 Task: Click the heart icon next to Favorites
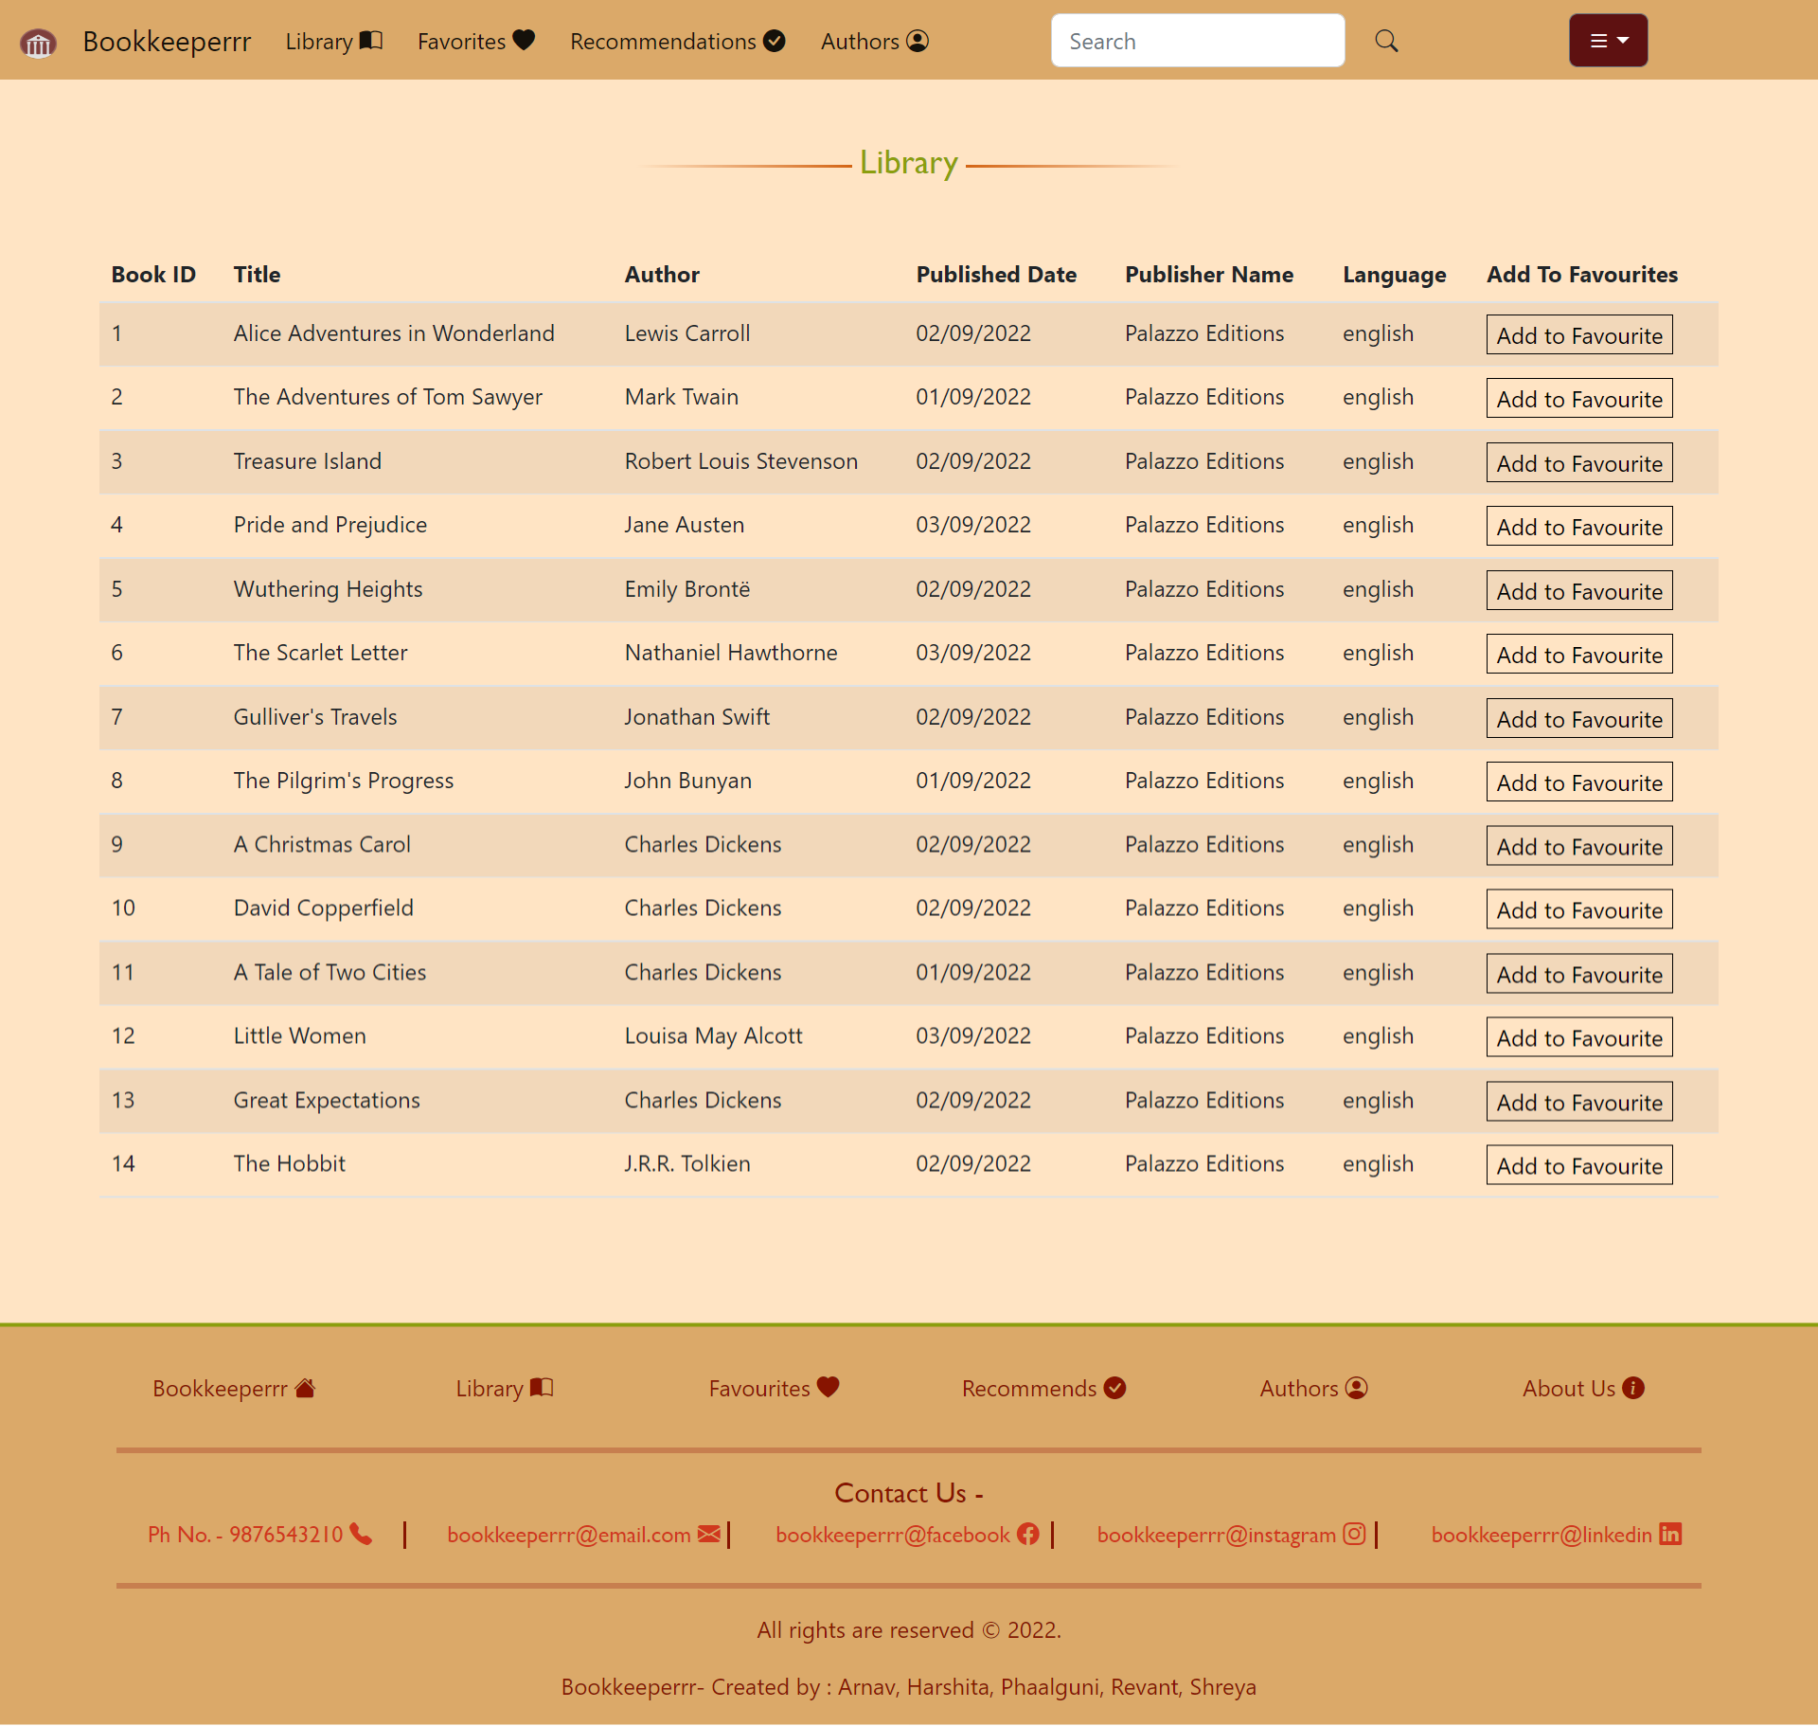(524, 40)
